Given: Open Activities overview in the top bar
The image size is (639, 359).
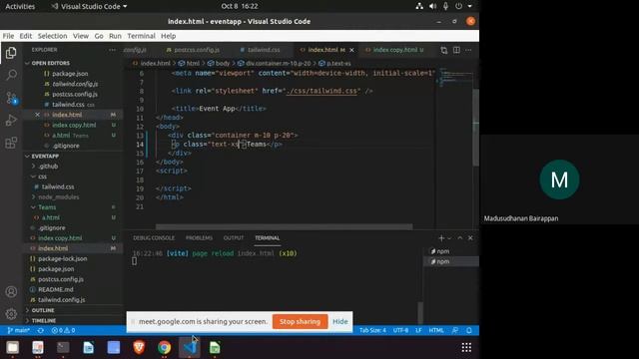Looking at the screenshot, I should coord(20,6).
